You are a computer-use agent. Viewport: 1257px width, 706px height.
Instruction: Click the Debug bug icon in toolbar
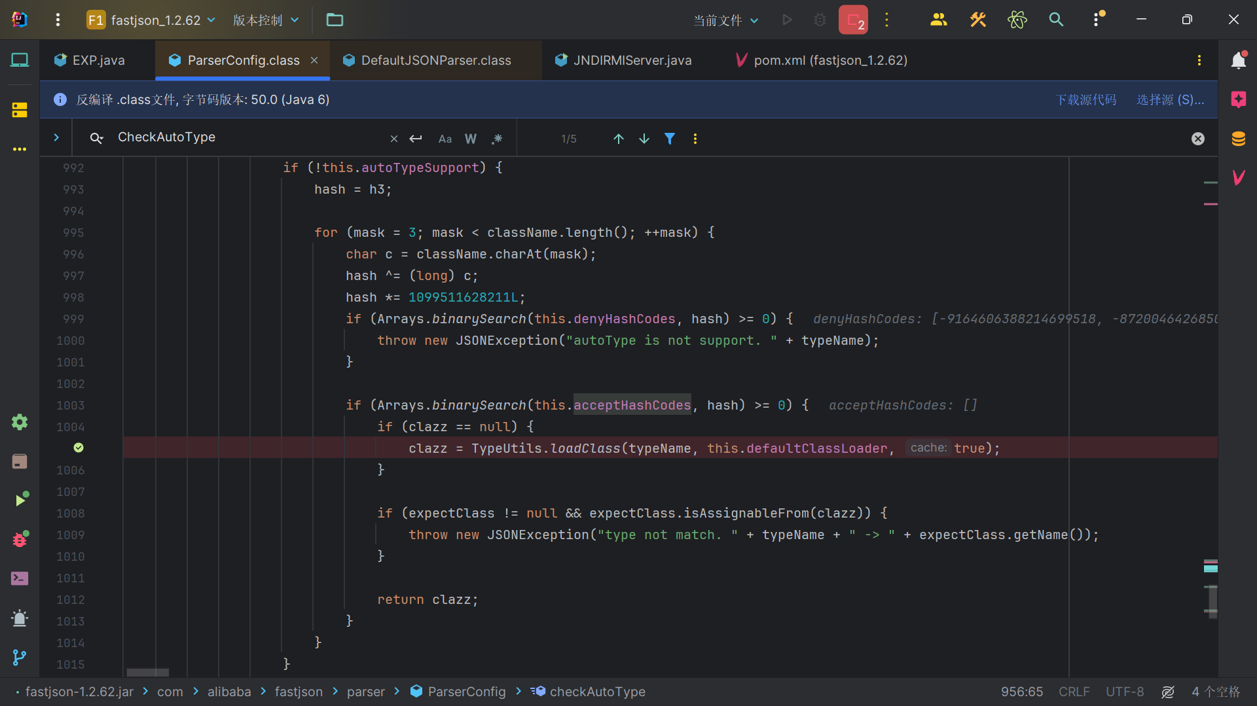pos(819,20)
